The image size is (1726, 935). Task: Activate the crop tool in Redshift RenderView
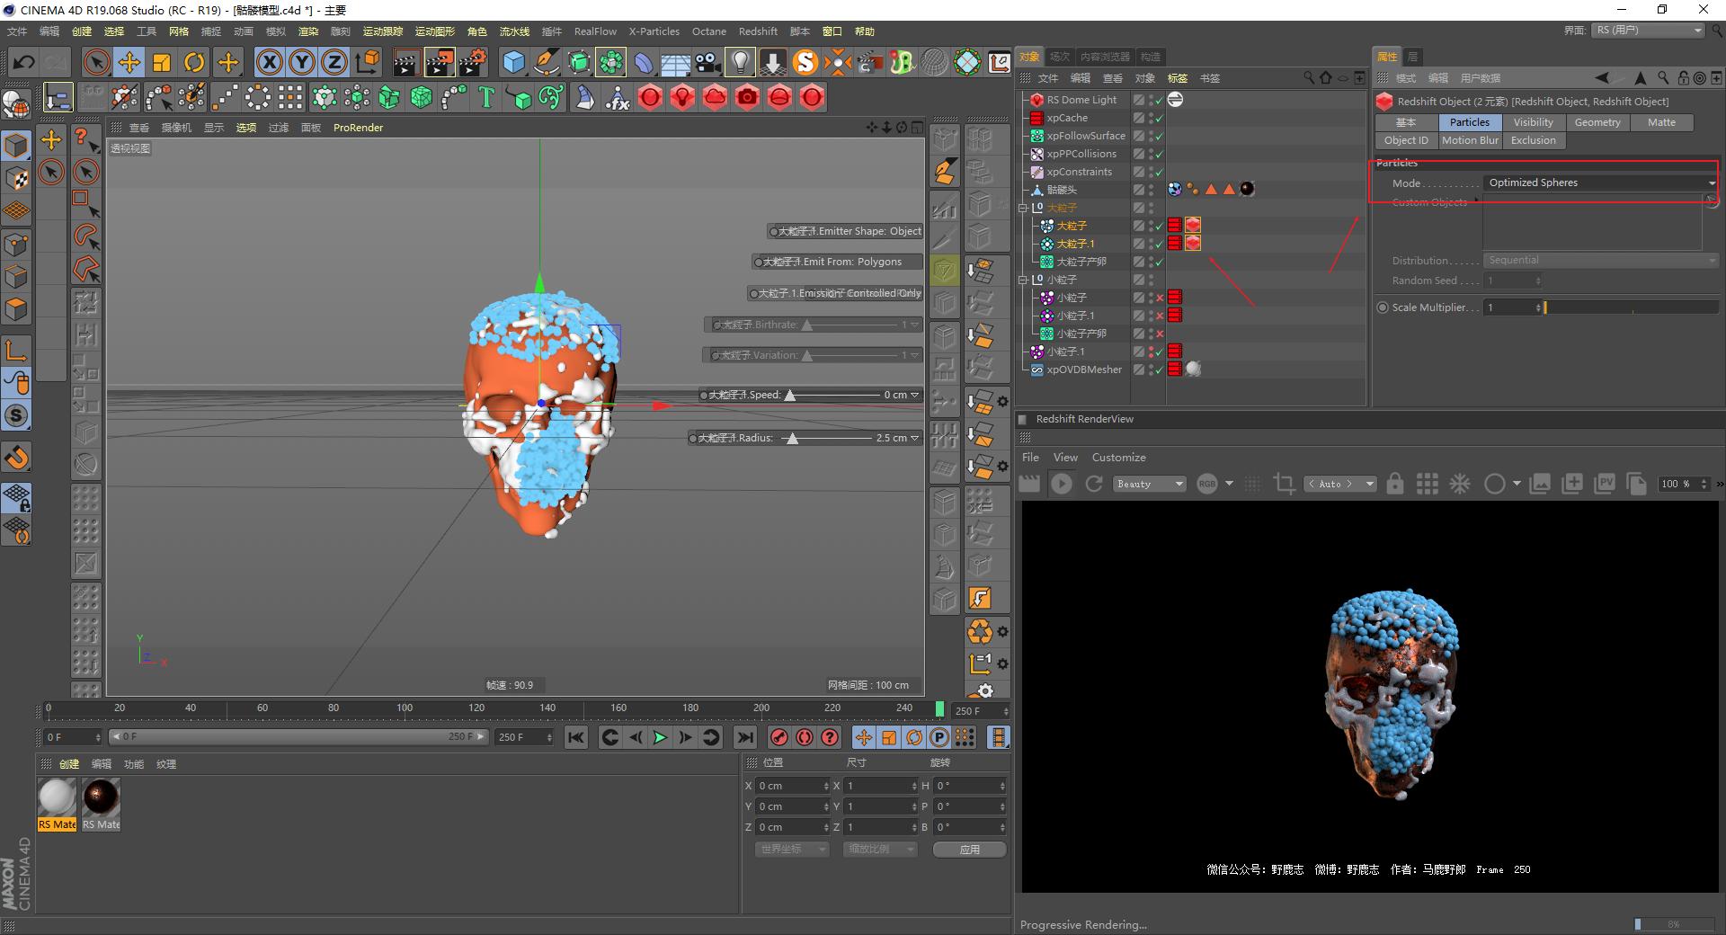[x=1284, y=484]
